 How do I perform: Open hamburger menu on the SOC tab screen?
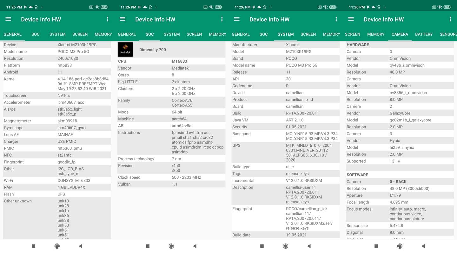click(x=123, y=19)
